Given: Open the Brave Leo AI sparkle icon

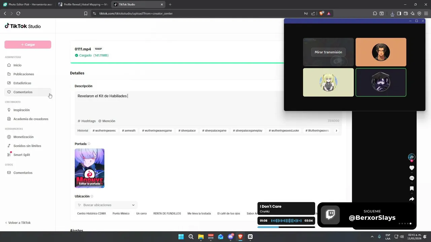Looking at the screenshot, I should (x=412, y=13).
